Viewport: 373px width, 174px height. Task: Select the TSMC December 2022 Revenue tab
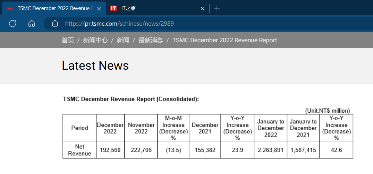(x=52, y=8)
